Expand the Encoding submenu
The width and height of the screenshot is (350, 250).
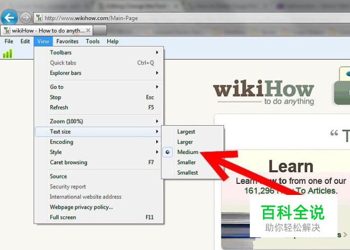click(99, 142)
